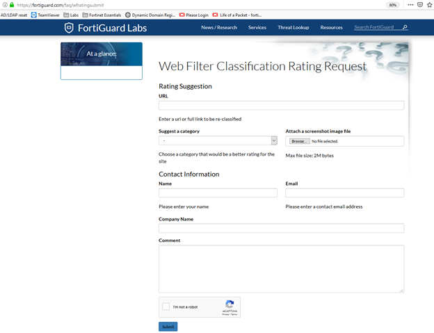The width and height of the screenshot is (434, 333).
Task: Click the 80% zoom level indicator
Action: pyautogui.click(x=393, y=5)
